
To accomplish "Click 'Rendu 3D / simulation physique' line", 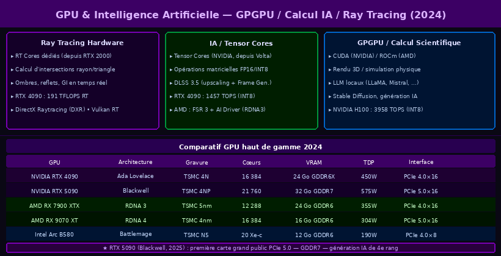I will tap(377, 69).
